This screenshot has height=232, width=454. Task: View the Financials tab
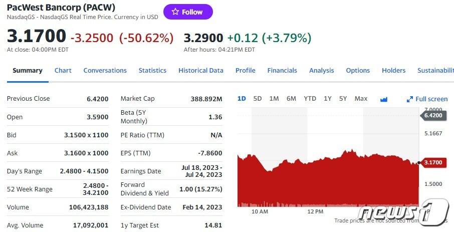click(282, 71)
